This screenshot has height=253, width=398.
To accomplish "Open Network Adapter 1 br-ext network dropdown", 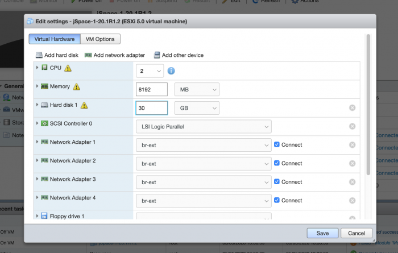I will click(x=204, y=145).
